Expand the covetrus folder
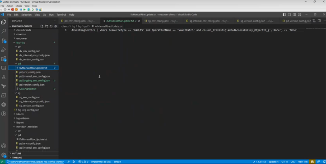This screenshot has height=164, width=326. pyautogui.click(x=22, y=34)
